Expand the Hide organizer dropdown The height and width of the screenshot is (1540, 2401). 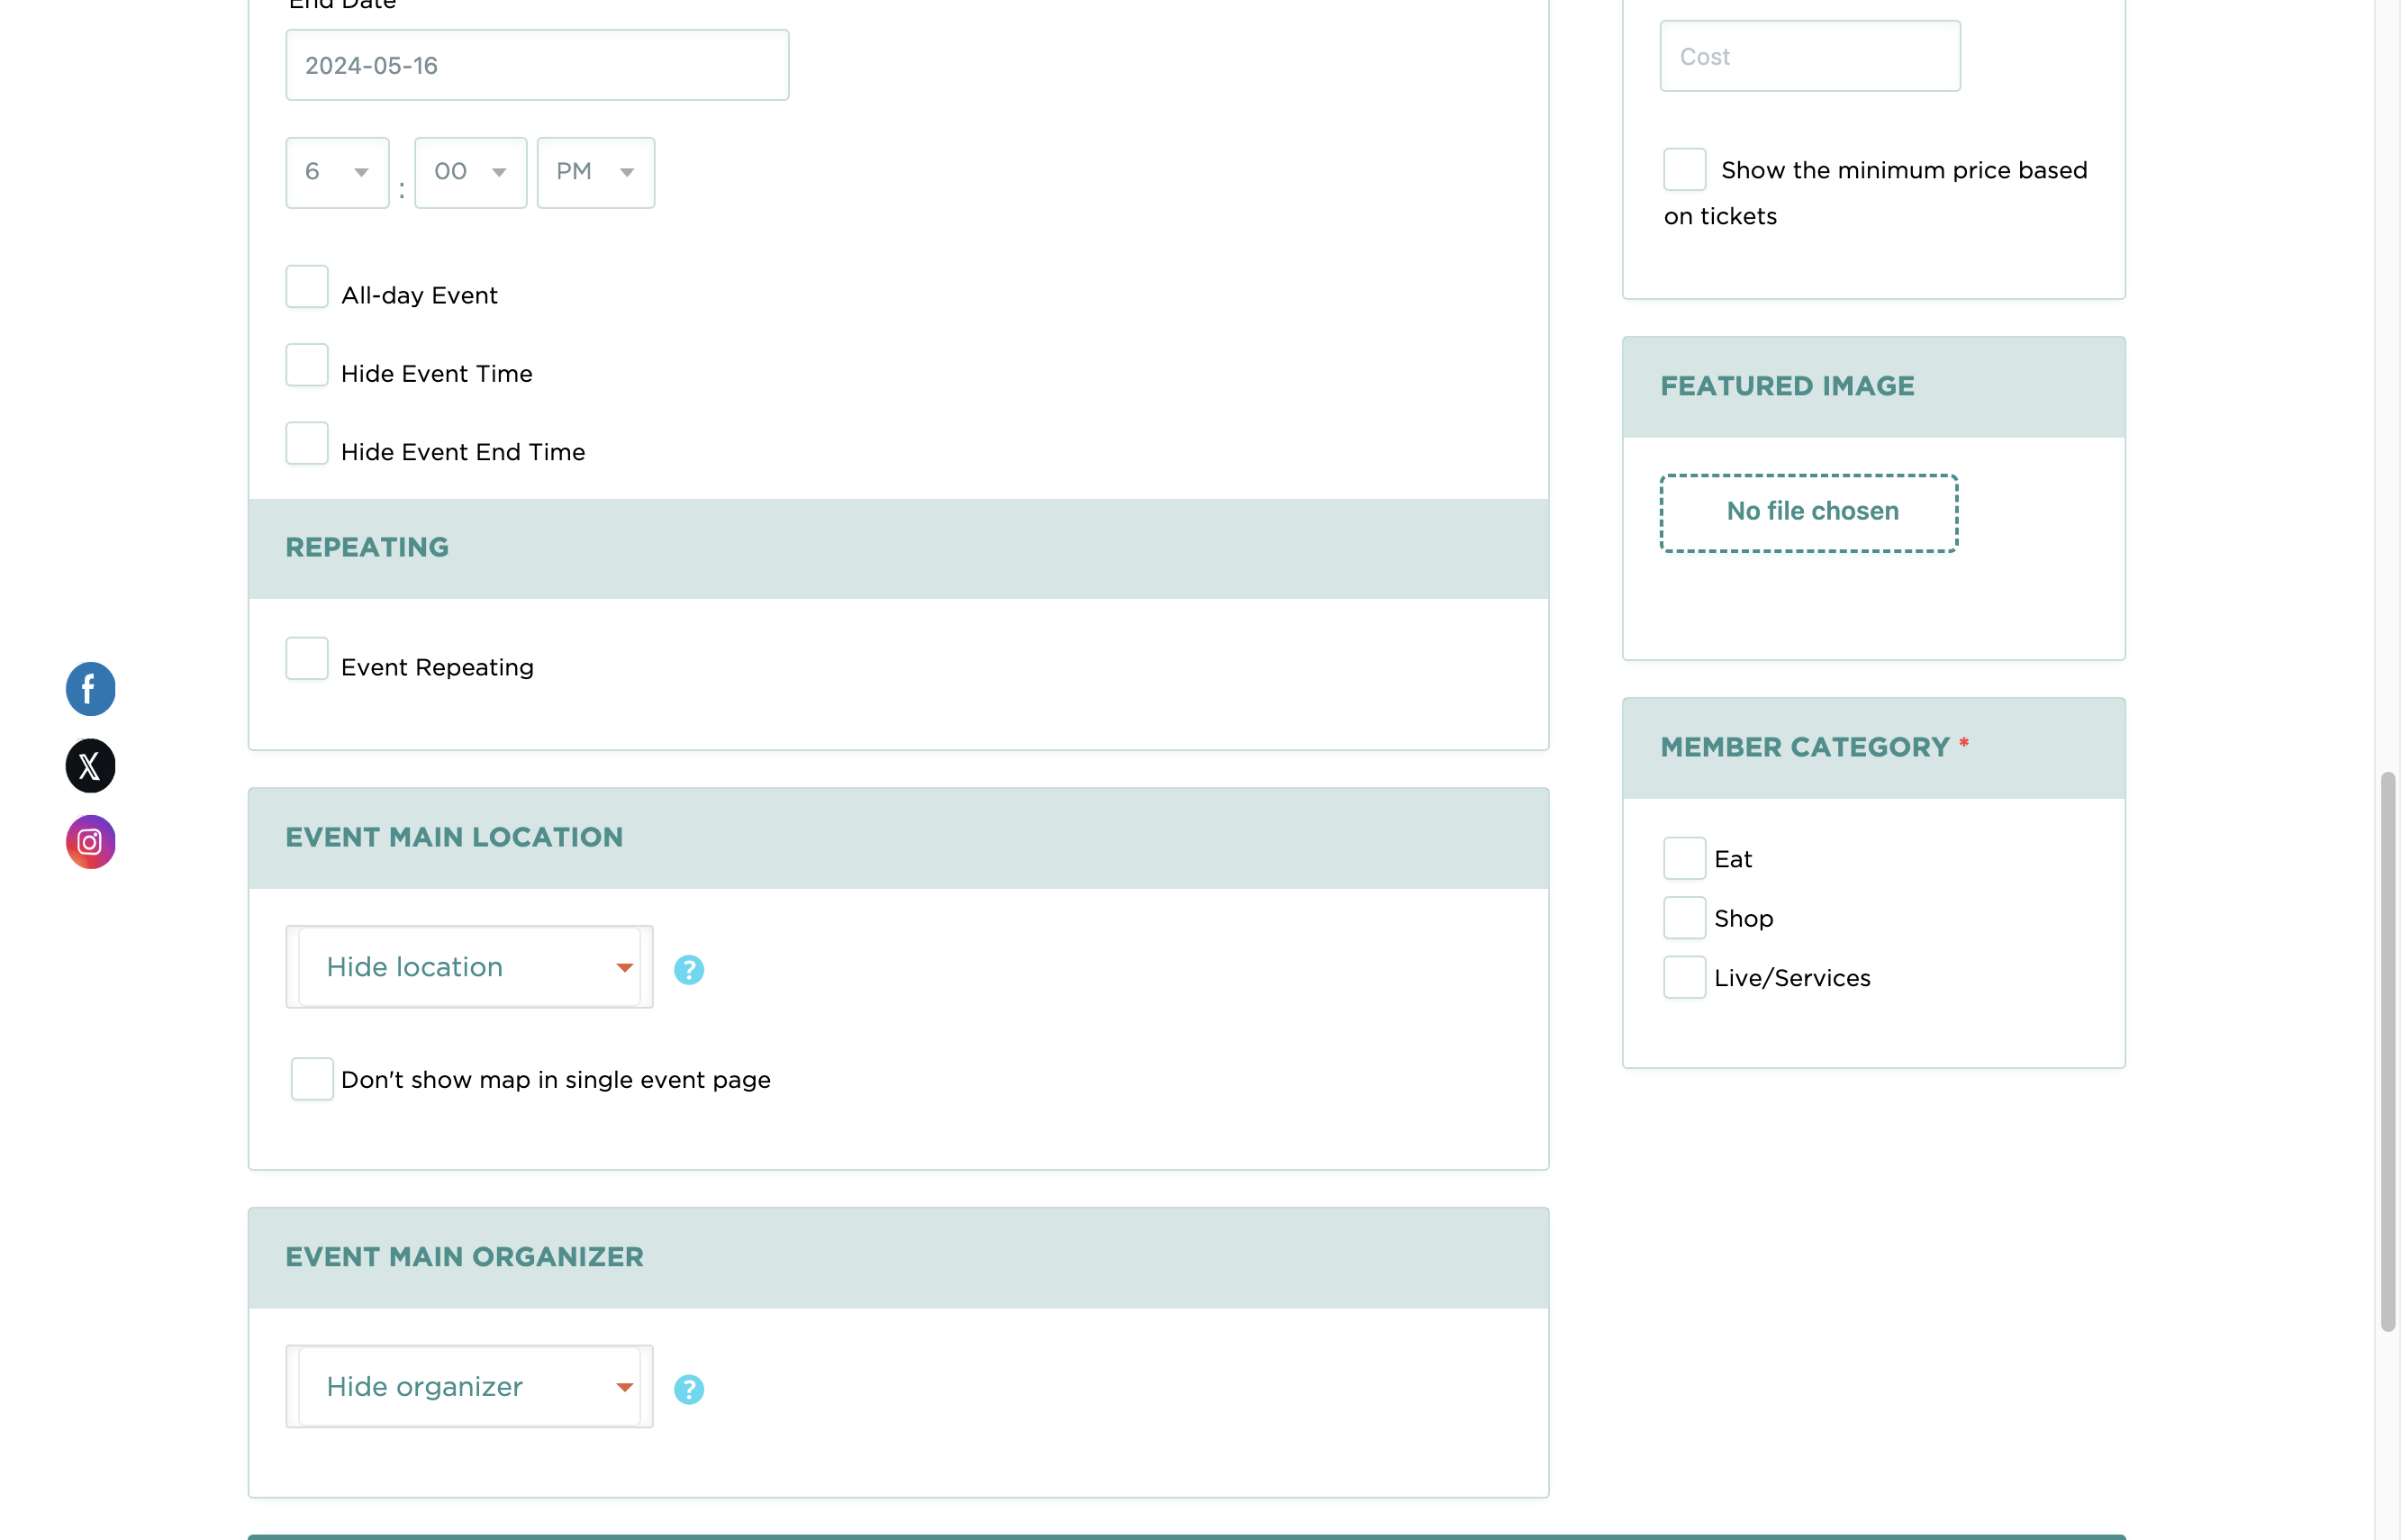click(x=470, y=1387)
